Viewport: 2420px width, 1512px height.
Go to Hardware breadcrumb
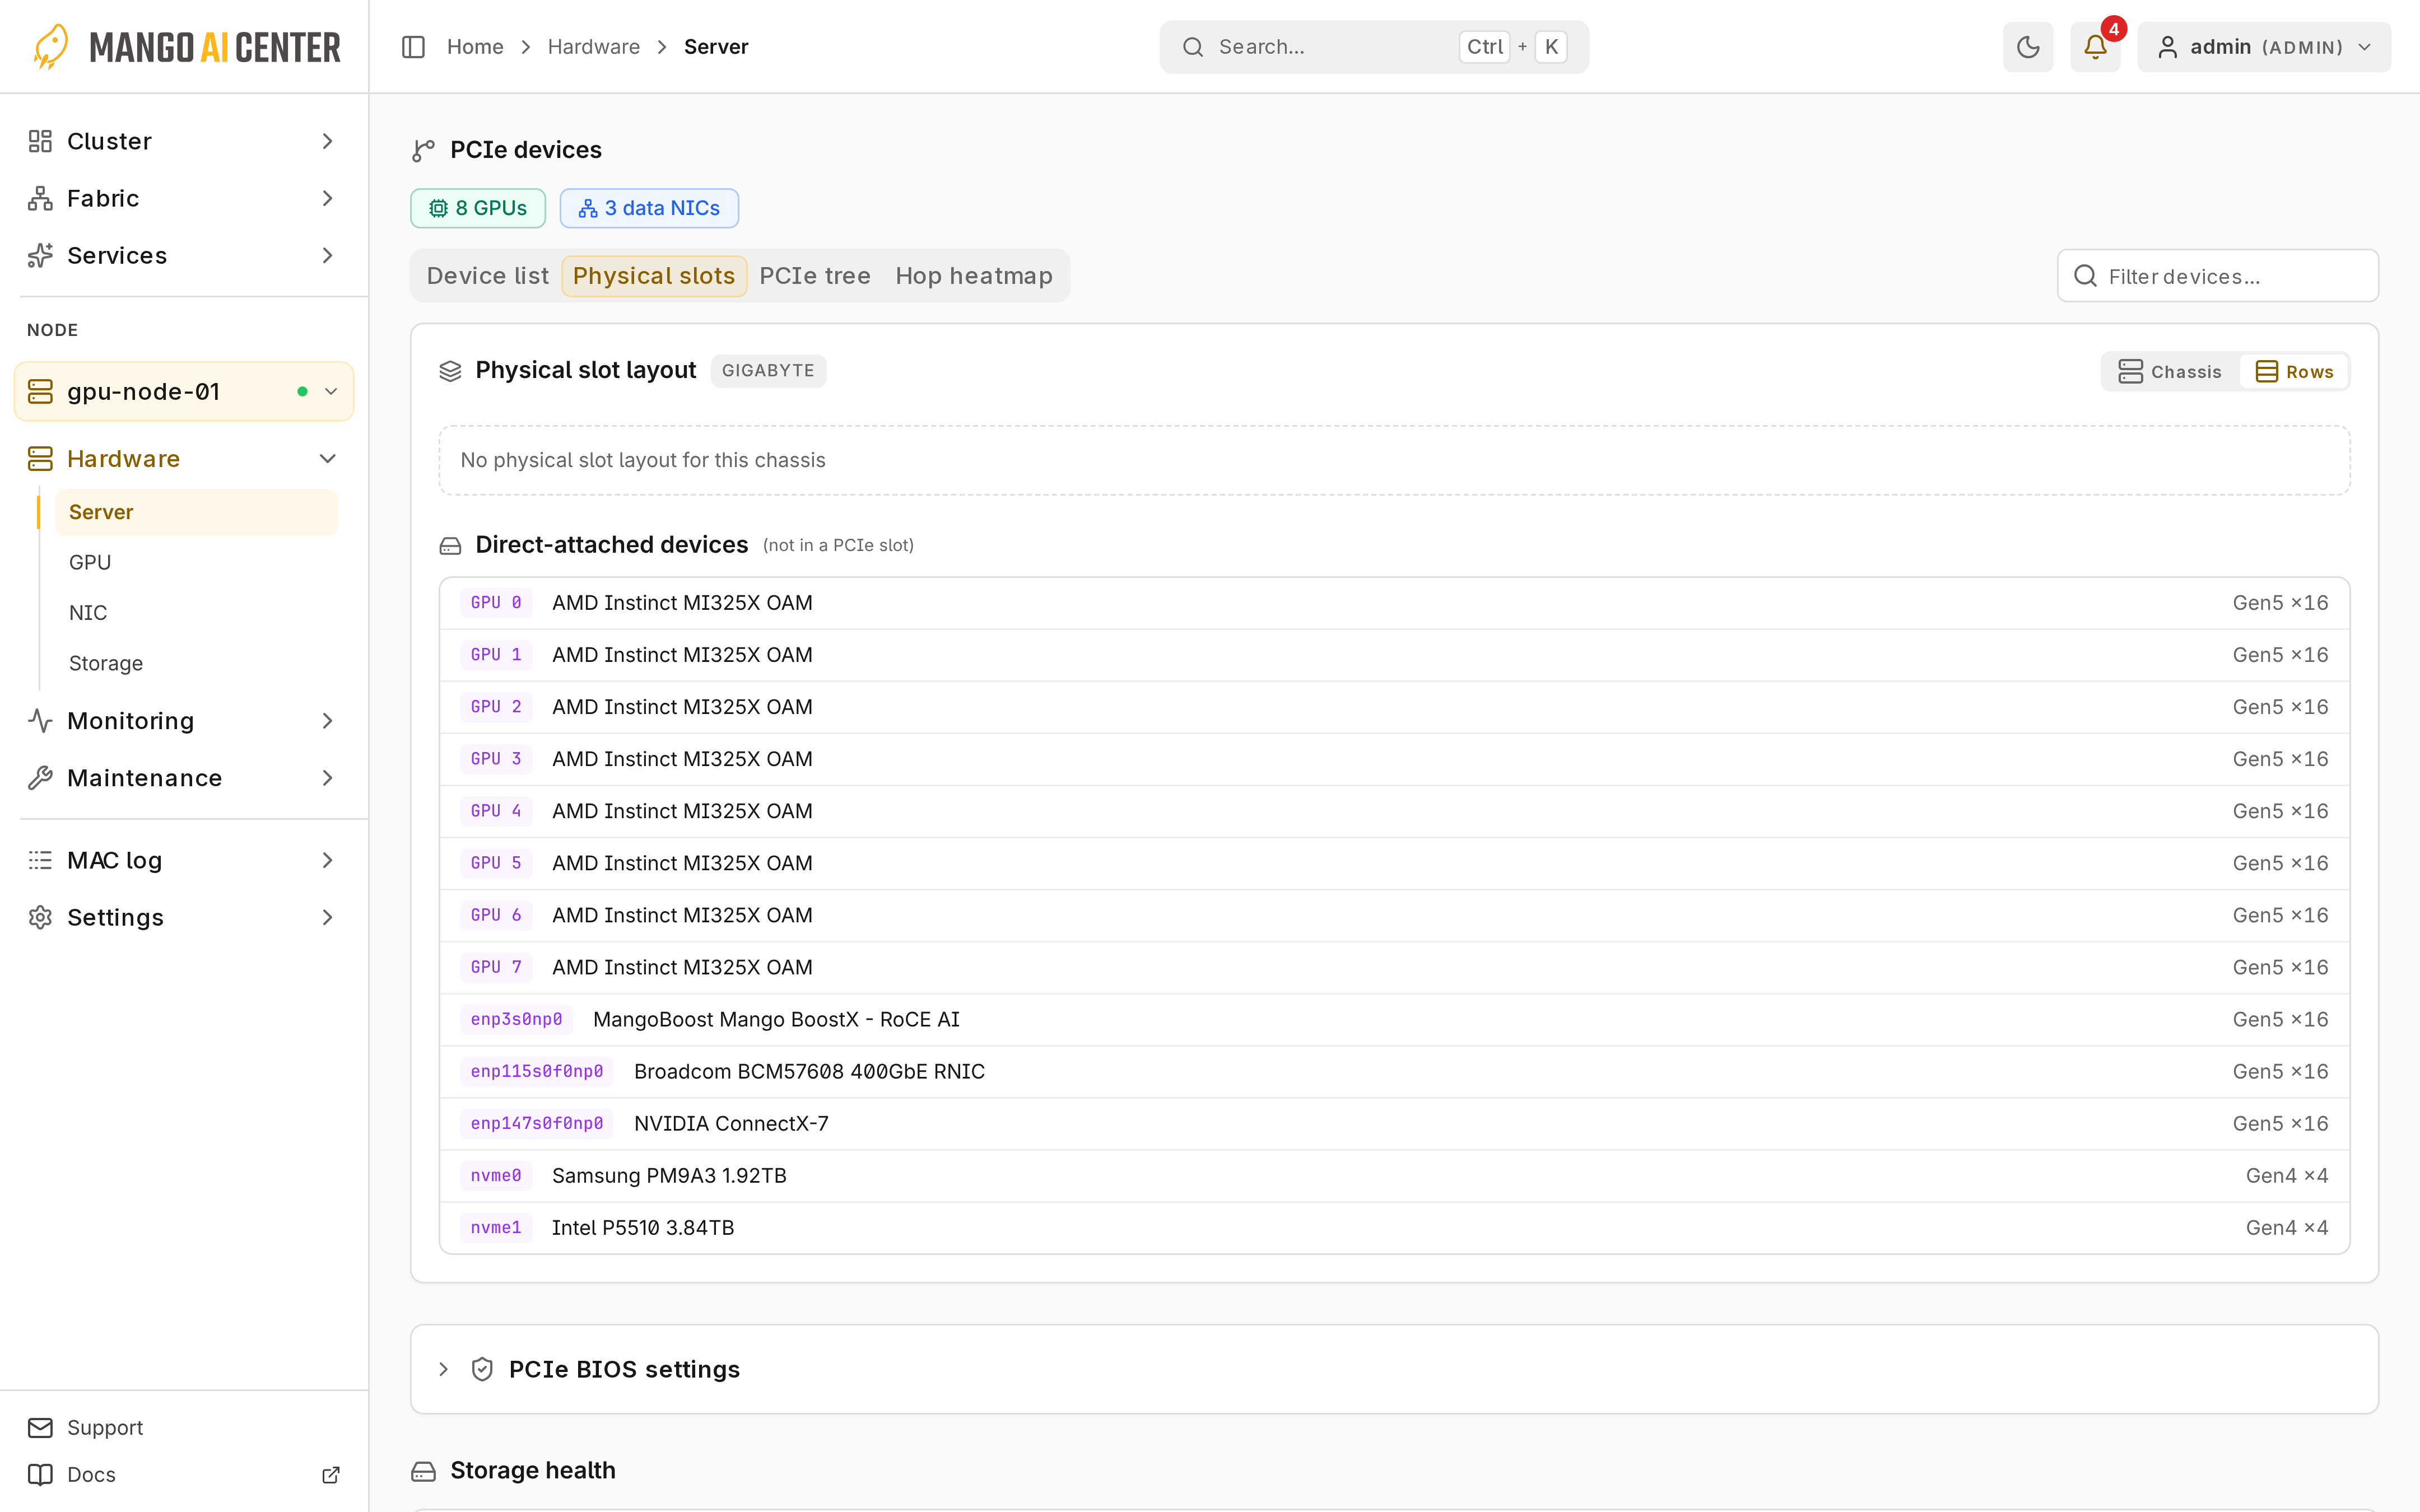pos(594,47)
